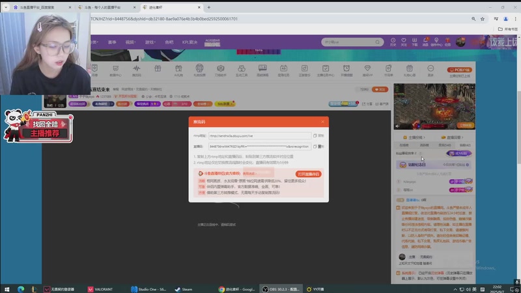Open the 正版音乐 toolbar icon
The width and height of the screenshot is (521, 293).
pyautogui.click(x=304, y=71)
